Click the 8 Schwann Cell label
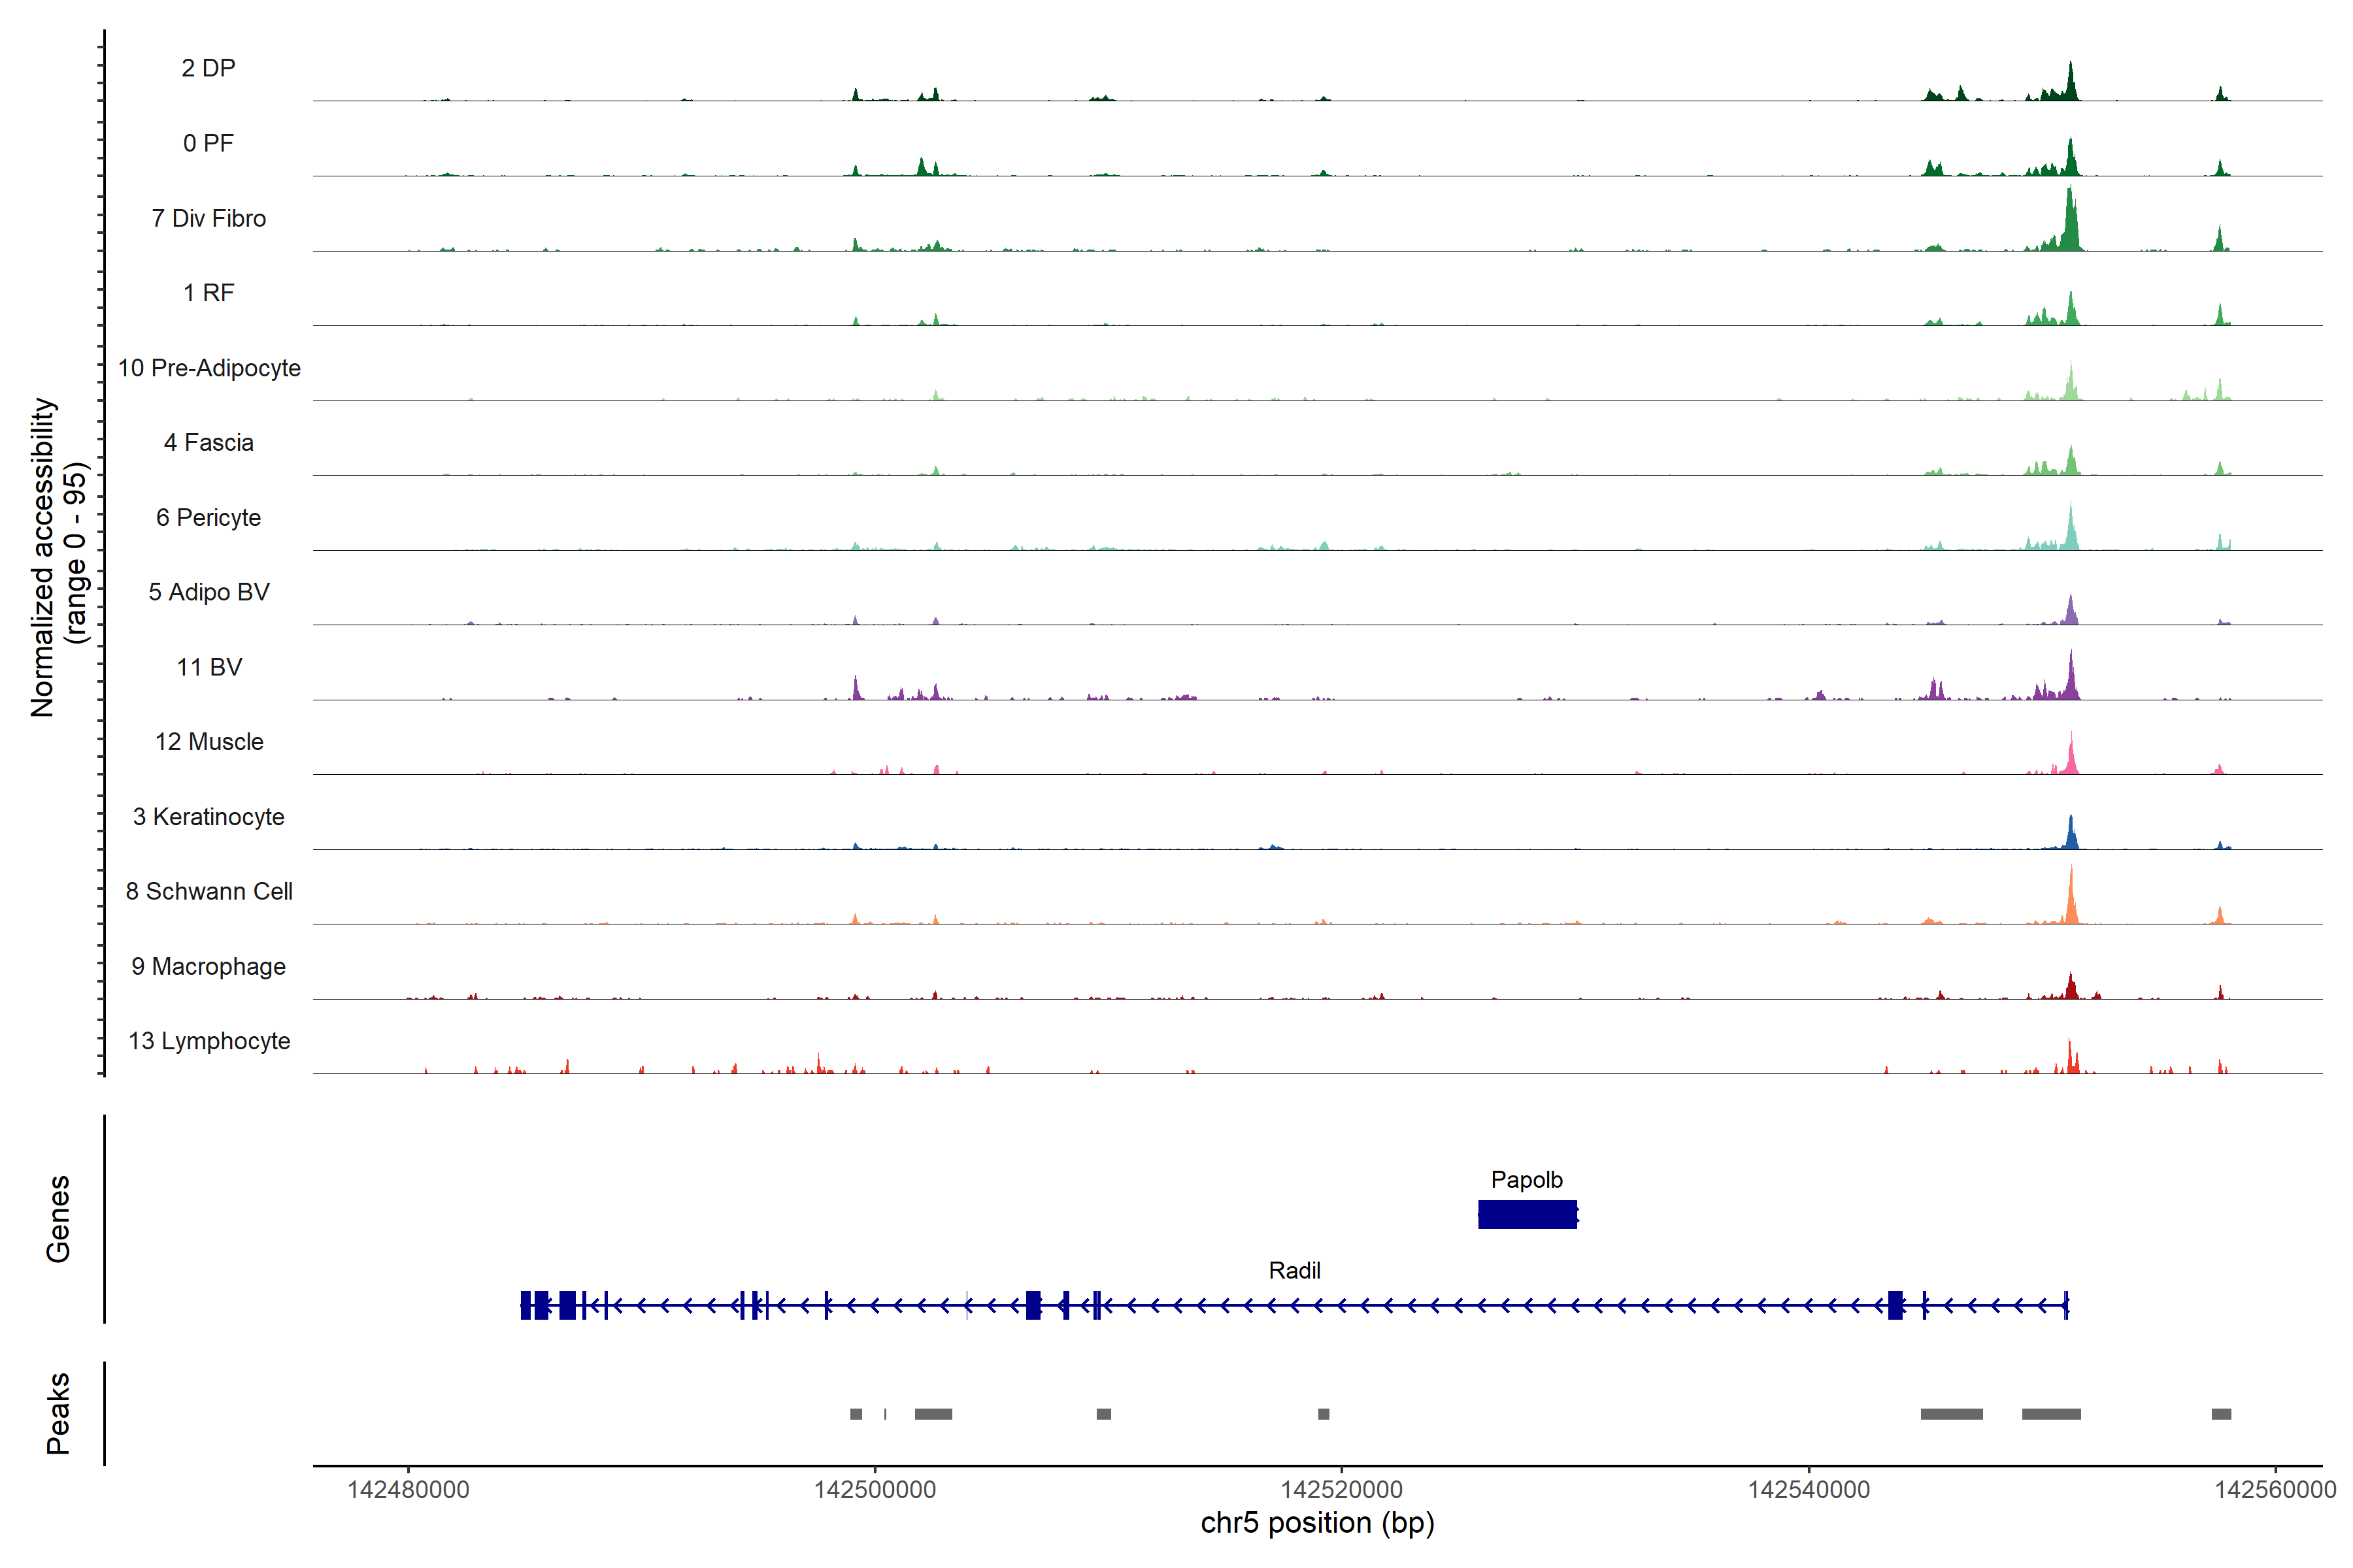Screen dimensions: 2353x1568 click(x=209, y=891)
